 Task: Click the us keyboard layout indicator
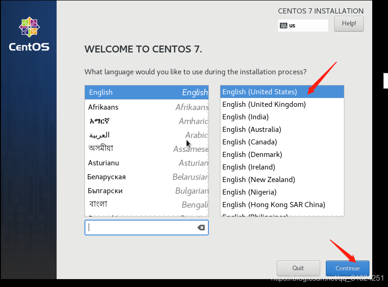[303, 26]
